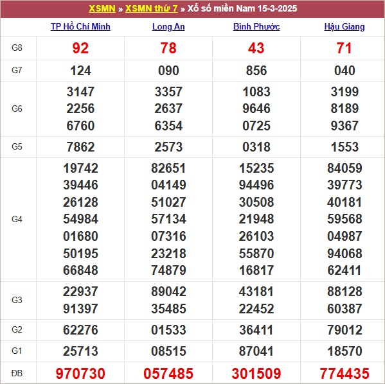
Task: Select the special prize 057485
Action: coord(168,374)
